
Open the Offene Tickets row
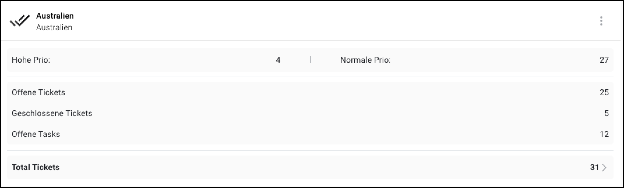click(38, 93)
